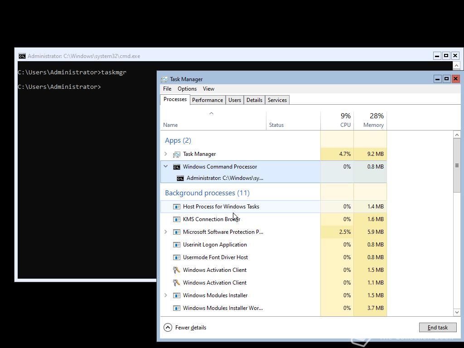
Task: Click the Windows Modules Installer icon
Action: coord(177,295)
